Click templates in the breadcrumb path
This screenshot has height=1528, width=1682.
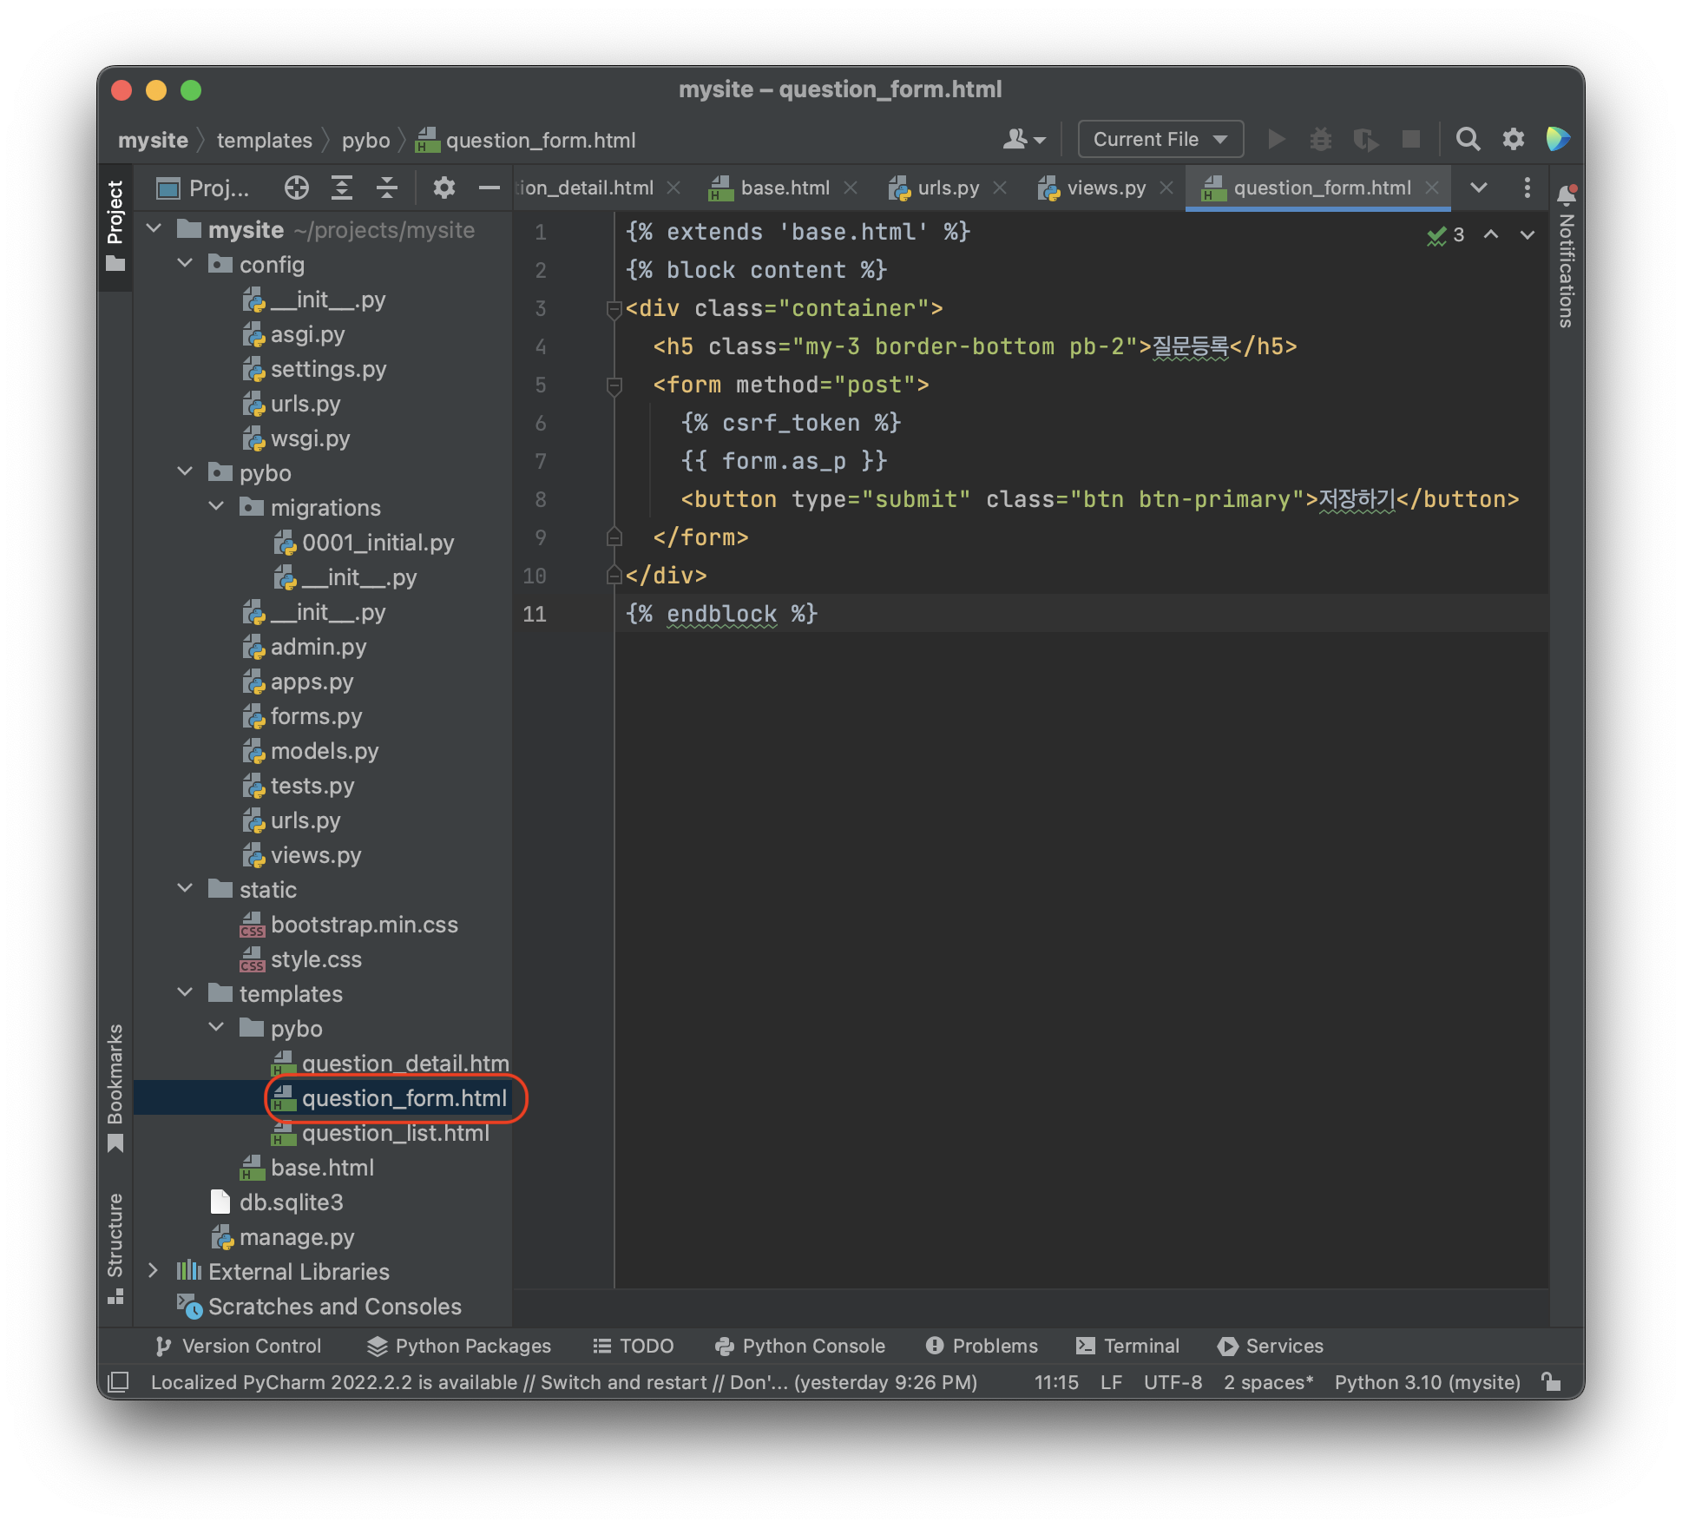(264, 140)
